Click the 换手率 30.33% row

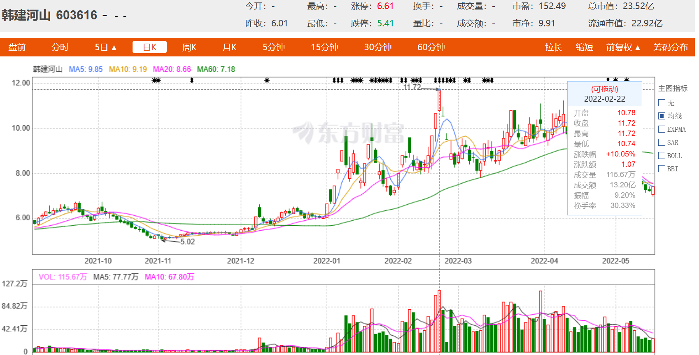click(604, 206)
